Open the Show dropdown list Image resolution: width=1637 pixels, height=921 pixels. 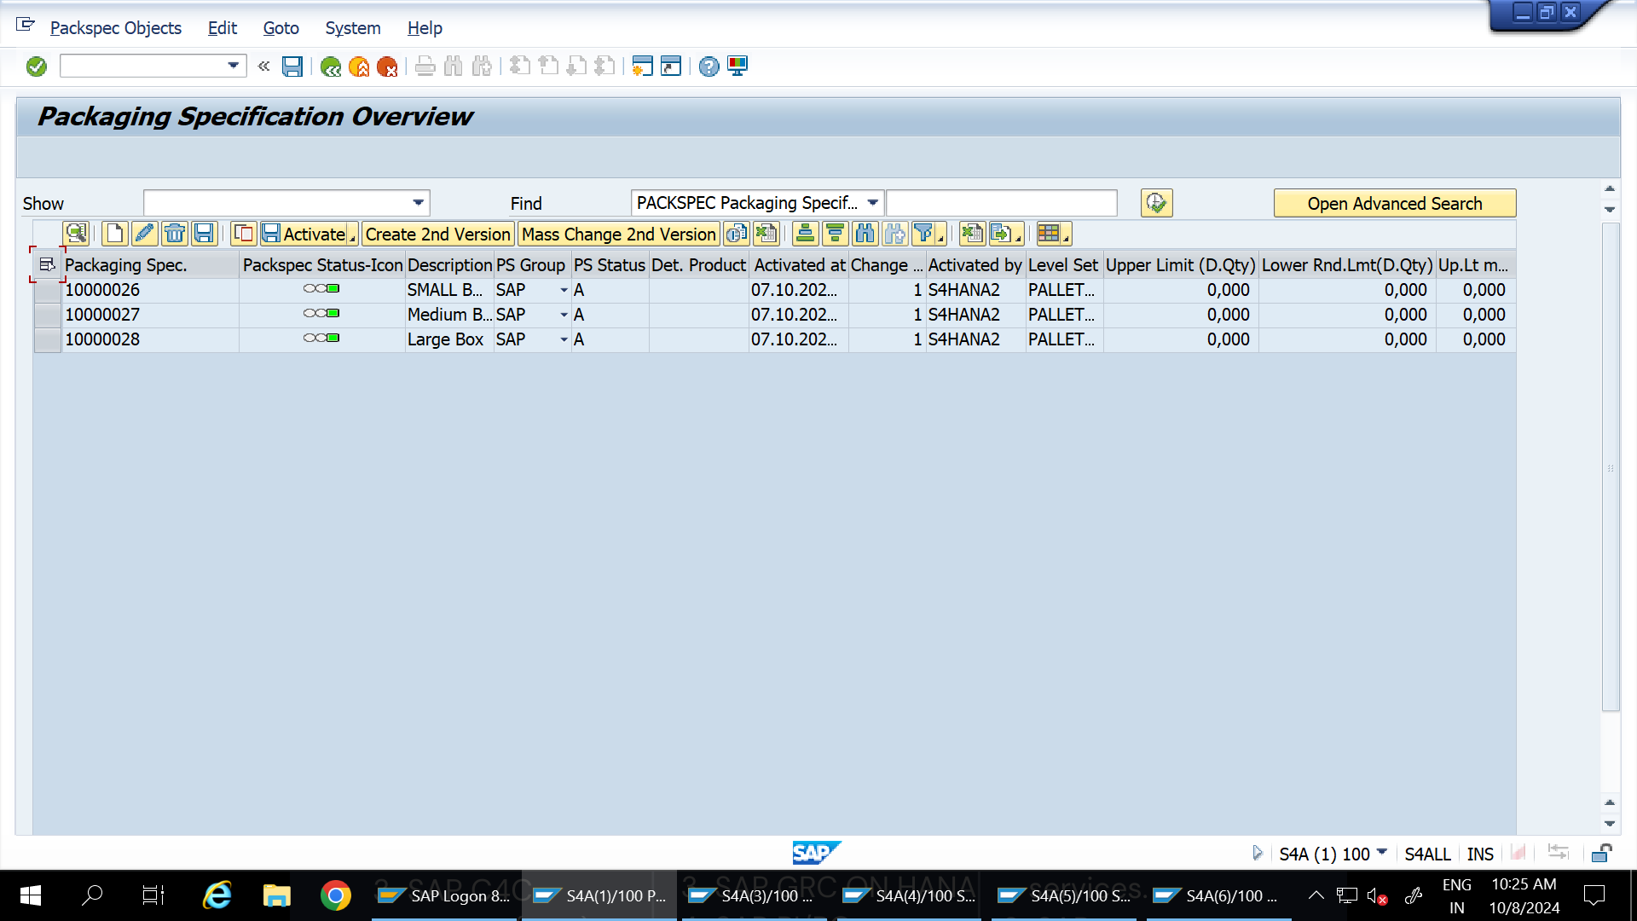pos(418,202)
